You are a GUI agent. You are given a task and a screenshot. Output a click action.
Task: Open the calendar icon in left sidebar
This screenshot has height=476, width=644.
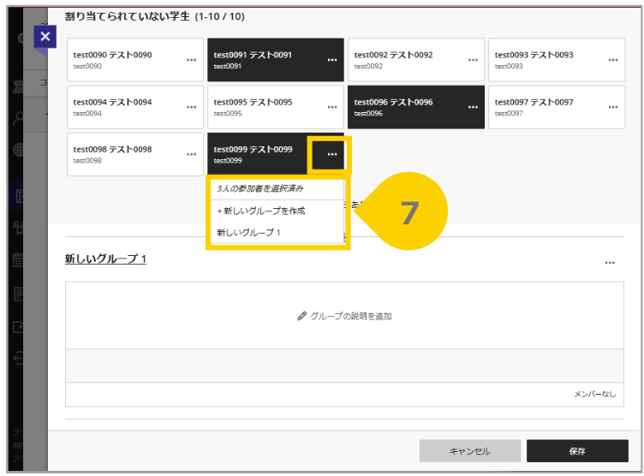tap(18, 260)
